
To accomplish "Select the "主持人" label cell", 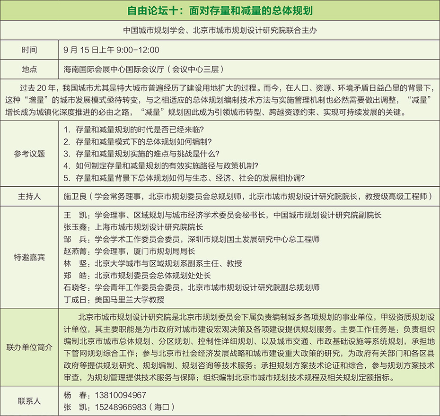I will pos(29,196).
